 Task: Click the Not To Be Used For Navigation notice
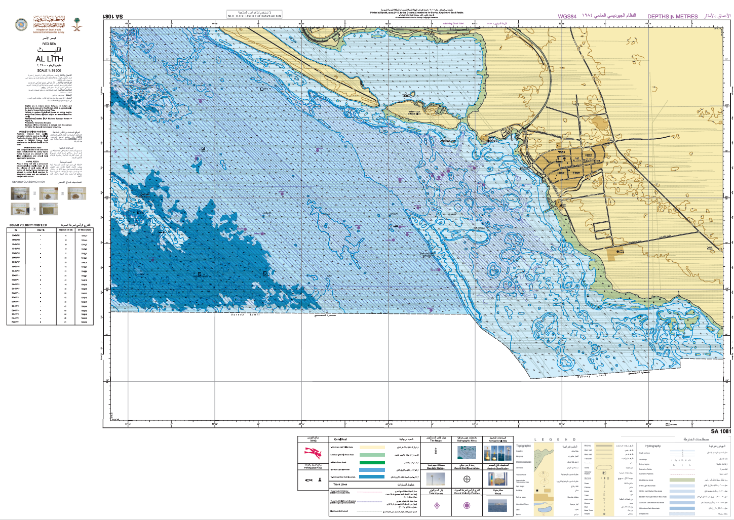[x=254, y=16]
